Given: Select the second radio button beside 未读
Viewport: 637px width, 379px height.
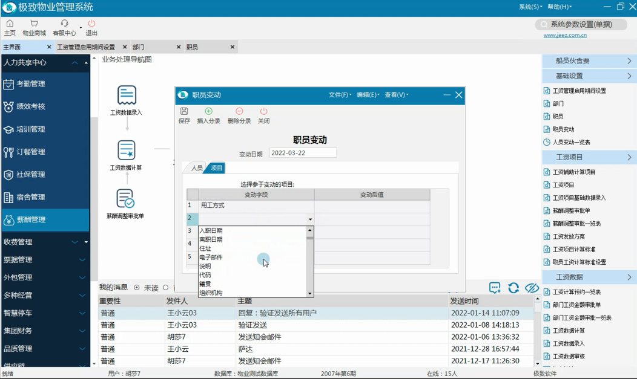Looking at the screenshot, I should [166, 288].
